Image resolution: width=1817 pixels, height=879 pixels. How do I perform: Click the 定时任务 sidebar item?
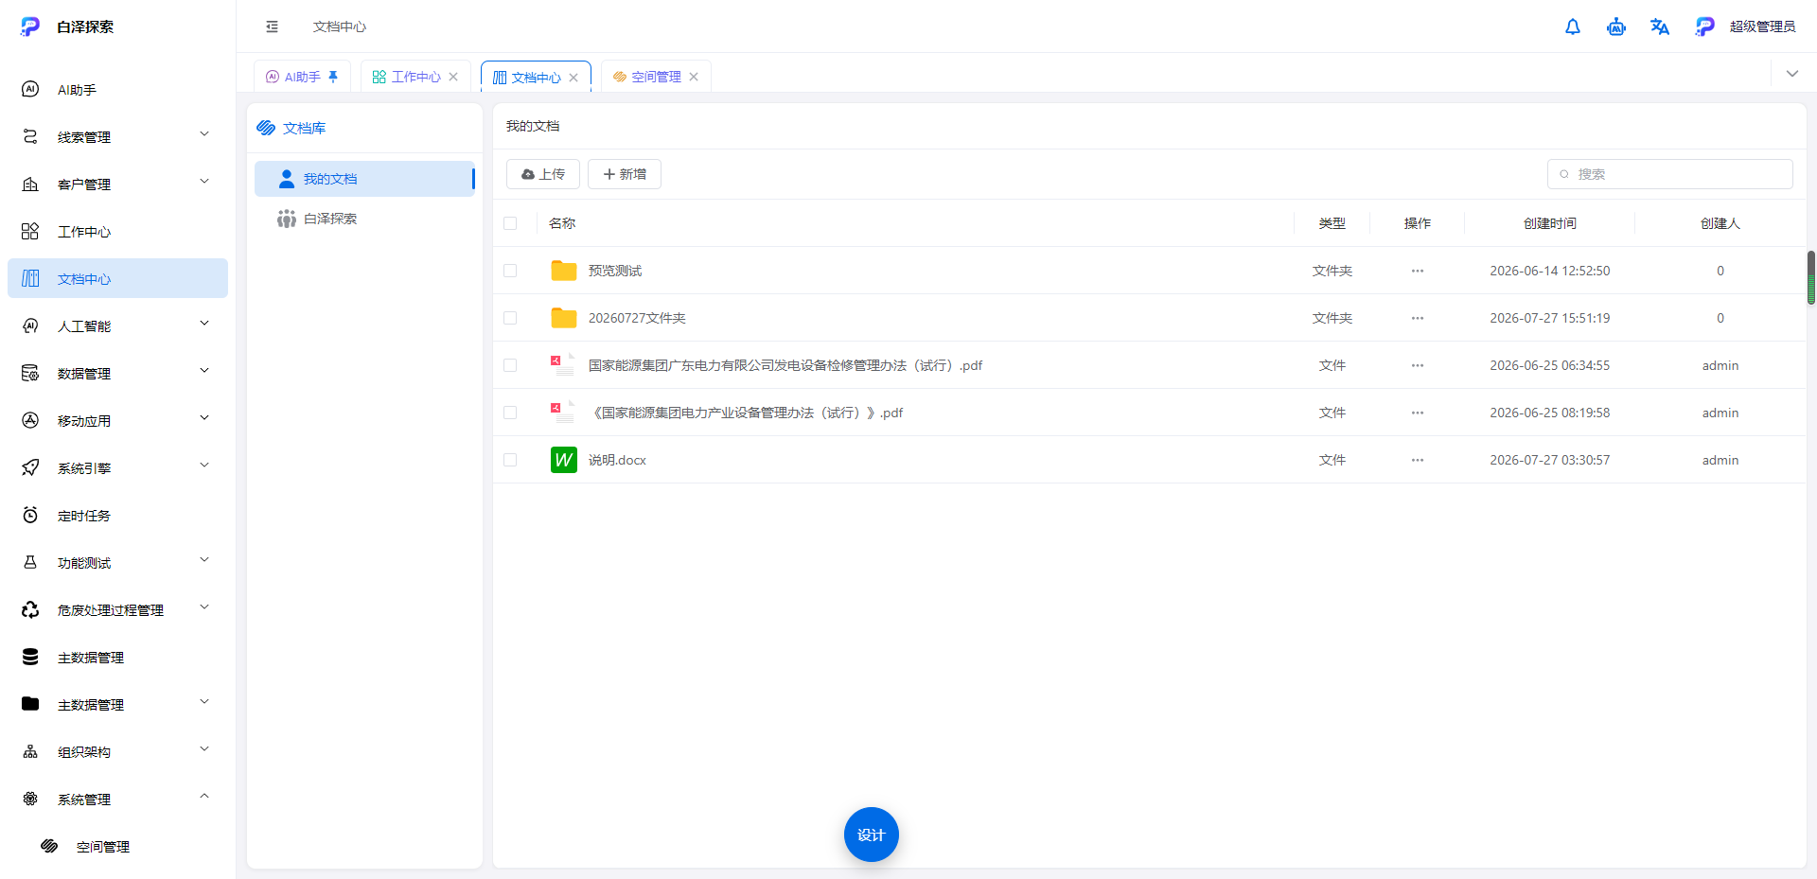117,516
